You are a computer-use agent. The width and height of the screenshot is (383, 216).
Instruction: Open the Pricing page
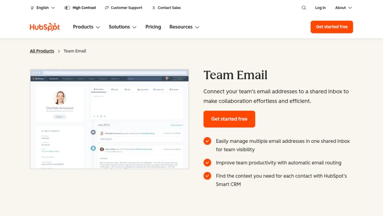click(x=153, y=27)
